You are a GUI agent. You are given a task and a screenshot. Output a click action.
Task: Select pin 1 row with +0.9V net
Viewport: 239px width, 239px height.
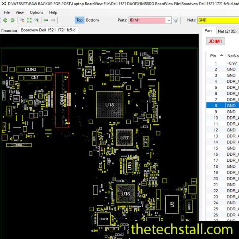pos(223,63)
